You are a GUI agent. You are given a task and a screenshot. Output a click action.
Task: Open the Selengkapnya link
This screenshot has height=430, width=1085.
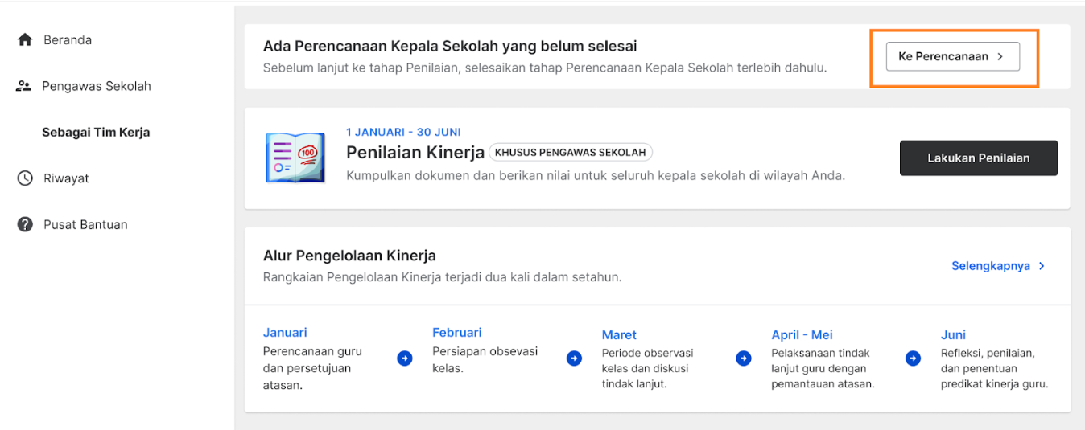pyautogui.click(x=991, y=266)
